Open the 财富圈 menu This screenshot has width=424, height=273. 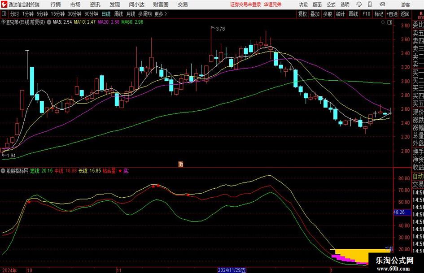161,4
